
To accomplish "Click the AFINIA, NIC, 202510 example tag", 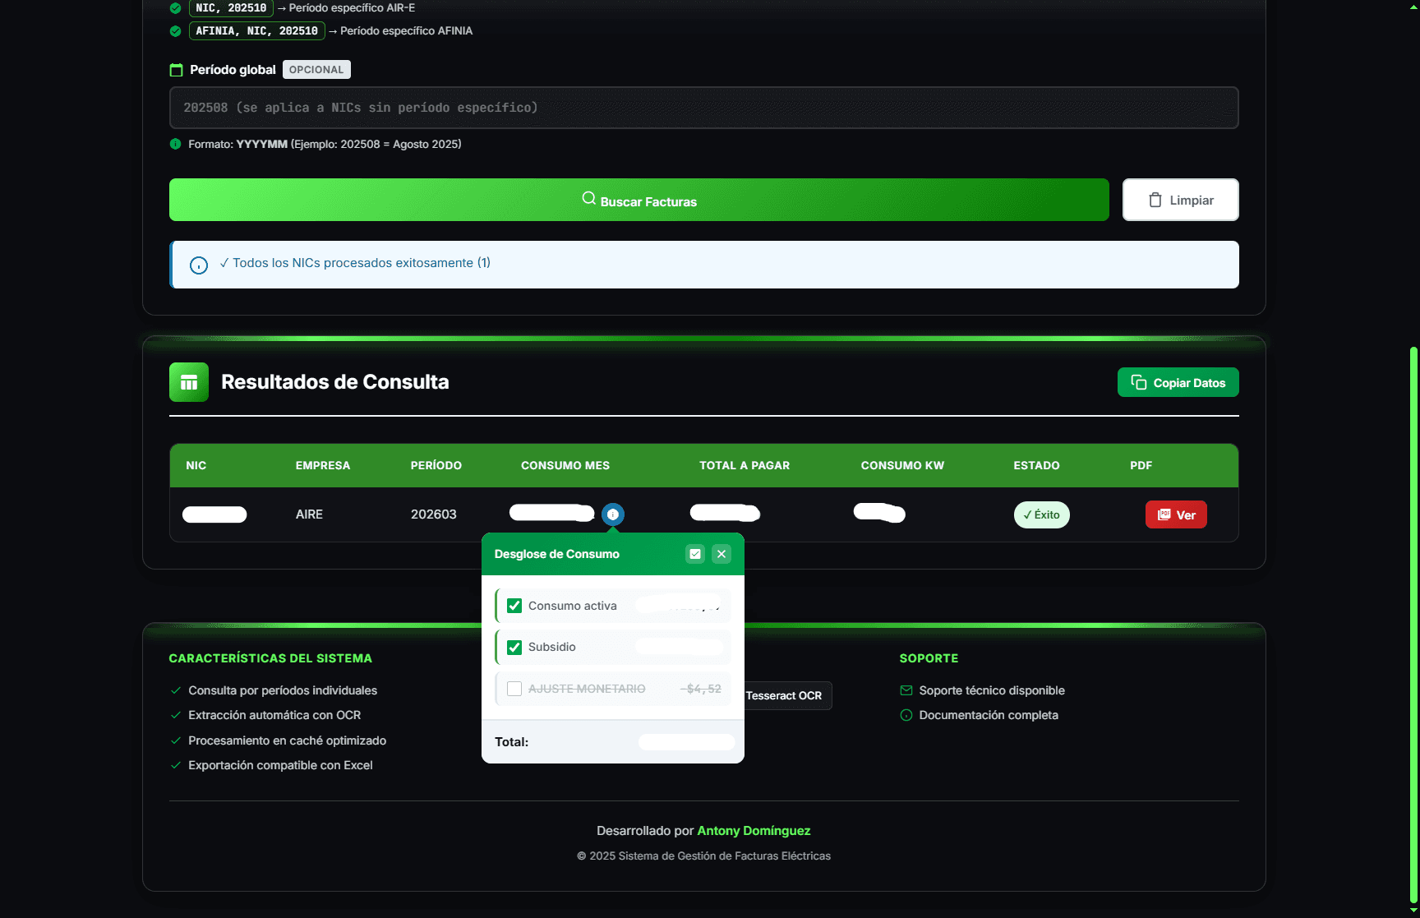I will pos(256,31).
